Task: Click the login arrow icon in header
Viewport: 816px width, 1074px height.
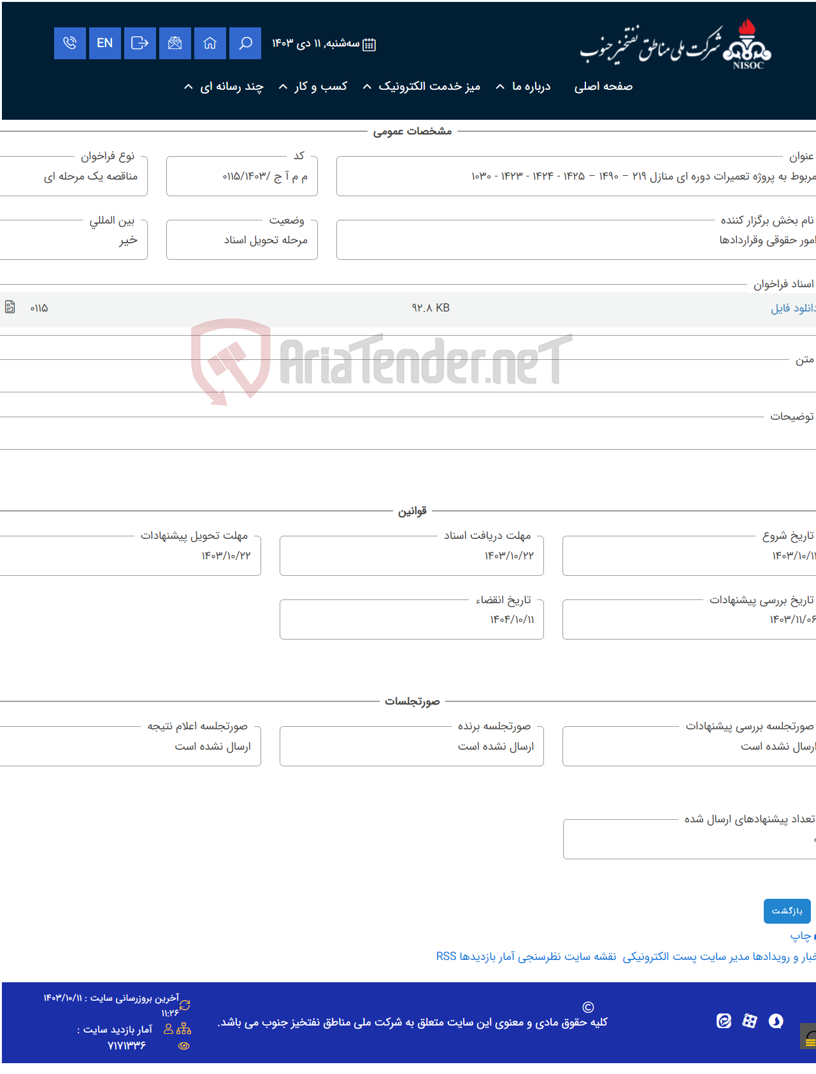Action: tap(140, 43)
